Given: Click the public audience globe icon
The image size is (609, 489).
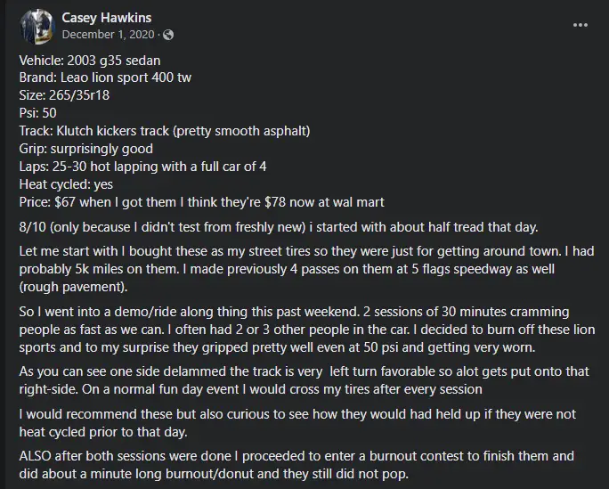Looking at the screenshot, I should 168,35.
